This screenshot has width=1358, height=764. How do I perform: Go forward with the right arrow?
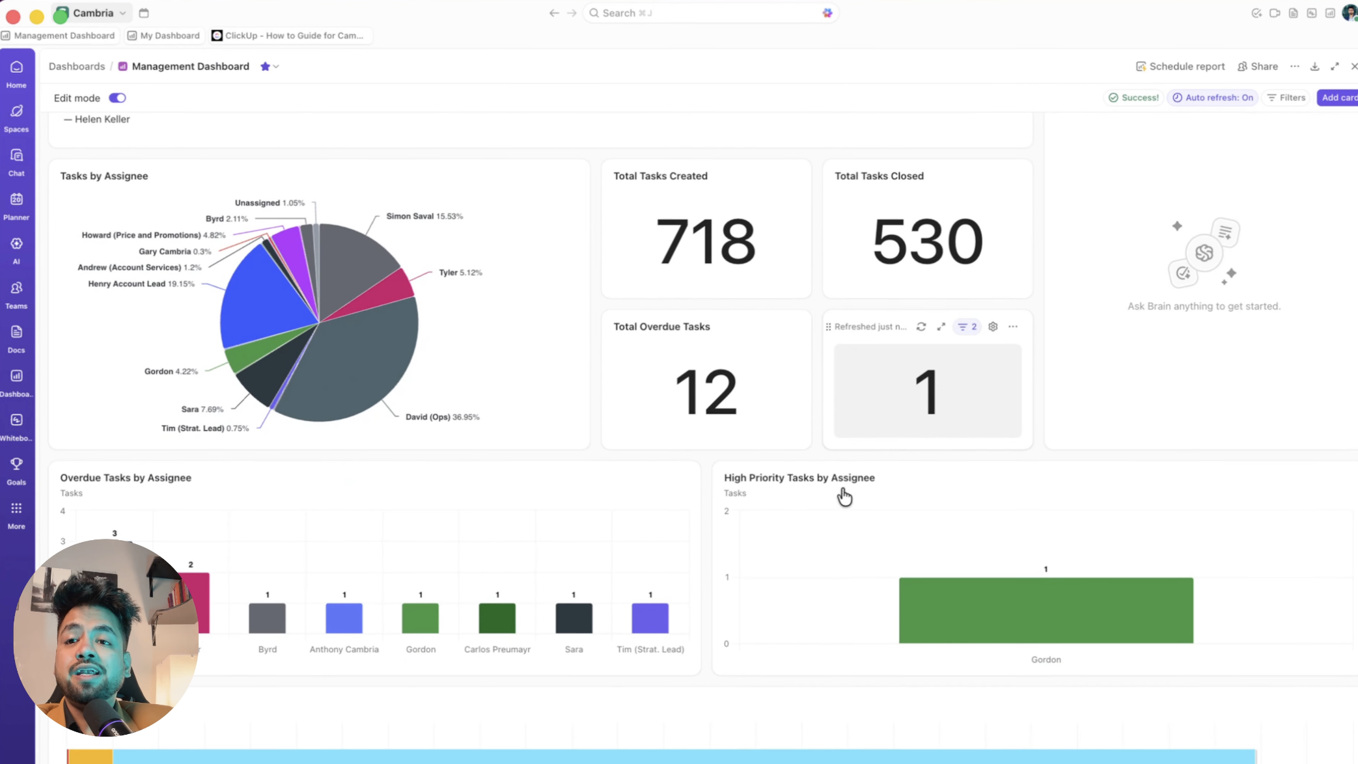[572, 13]
